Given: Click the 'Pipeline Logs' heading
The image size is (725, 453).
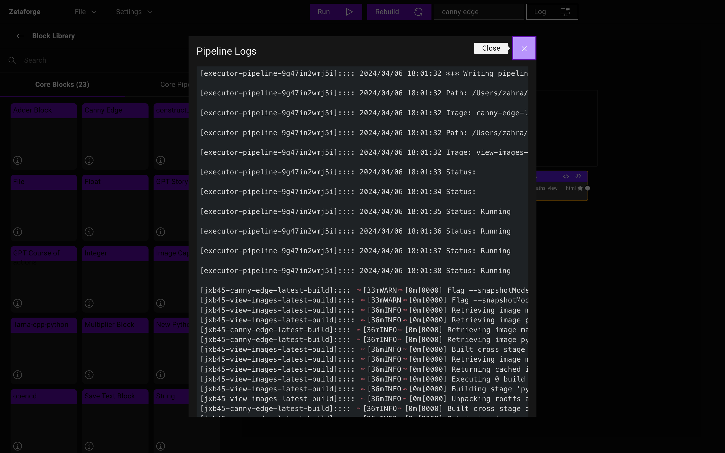Looking at the screenshot, I should tap(227, 51).
